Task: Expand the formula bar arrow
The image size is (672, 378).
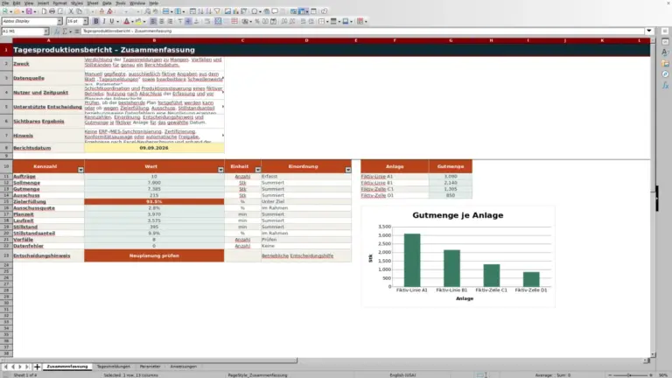Action: tap(649, 31)
